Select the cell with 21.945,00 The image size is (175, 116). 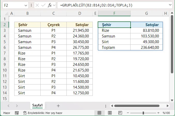click(80, 30)
